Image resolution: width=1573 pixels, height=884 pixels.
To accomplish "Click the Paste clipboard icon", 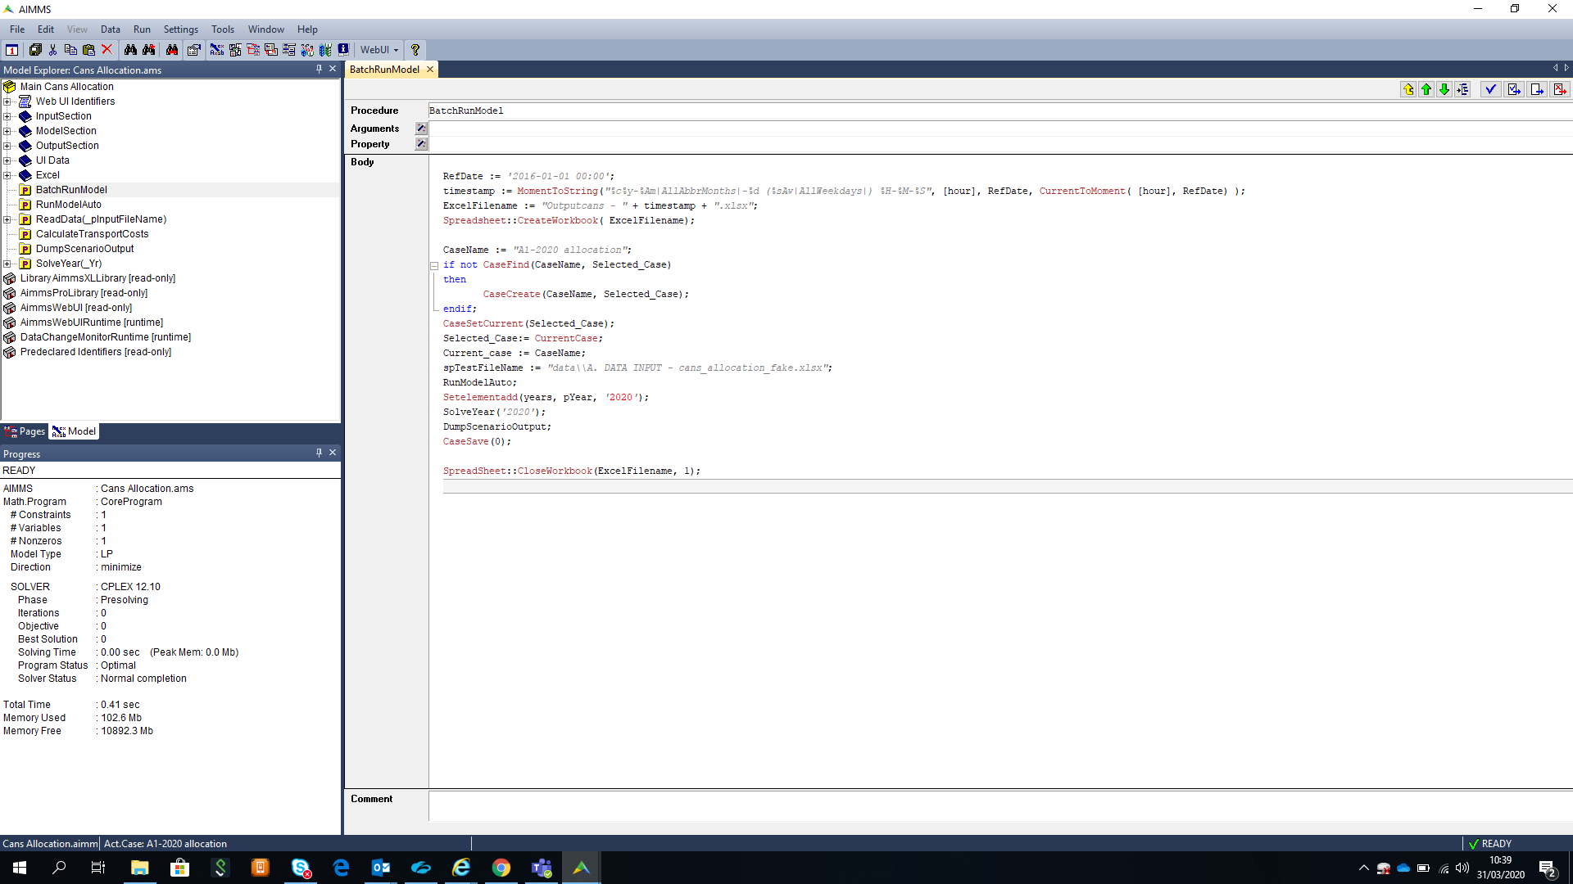I will [x=89, y=50].
